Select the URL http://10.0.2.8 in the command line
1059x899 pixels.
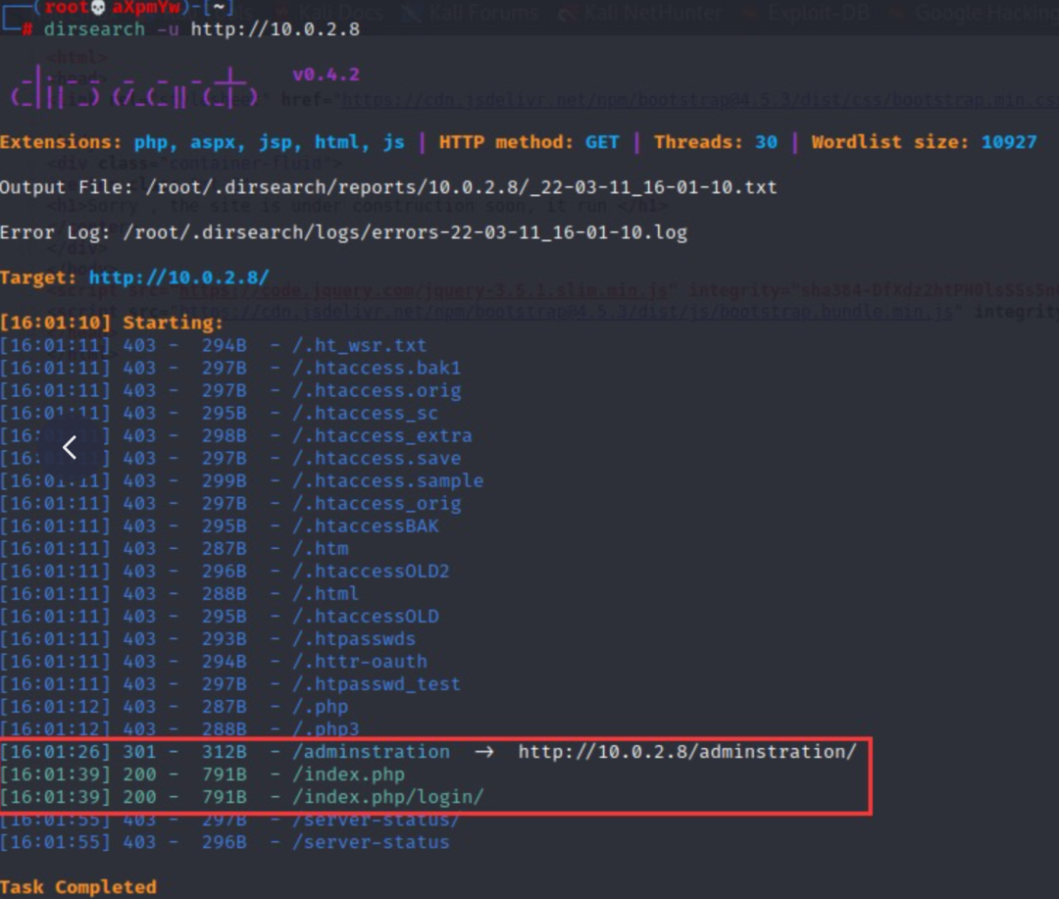click(x=276, y=29)
